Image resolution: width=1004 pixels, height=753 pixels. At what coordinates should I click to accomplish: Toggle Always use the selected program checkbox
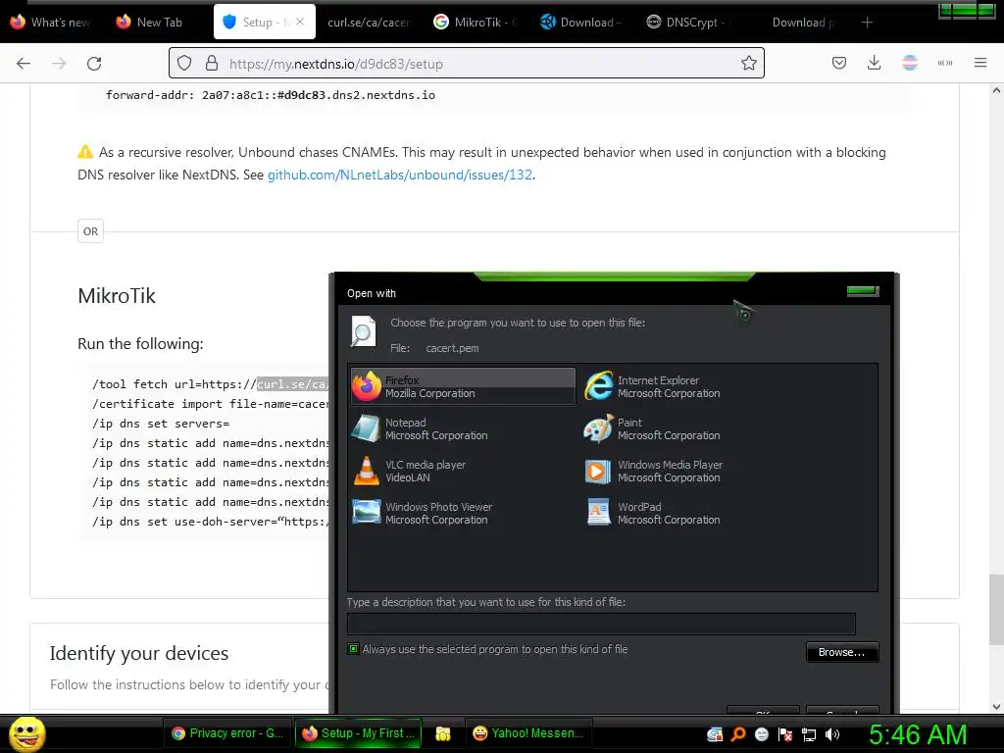point(353,649)
